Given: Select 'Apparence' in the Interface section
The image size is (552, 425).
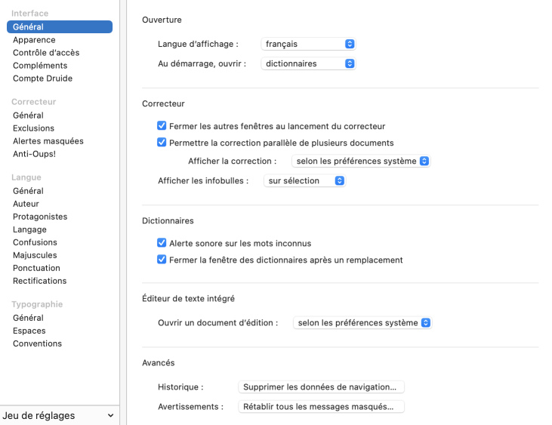Looking at the screenshot, I should (x=34, y=40).
